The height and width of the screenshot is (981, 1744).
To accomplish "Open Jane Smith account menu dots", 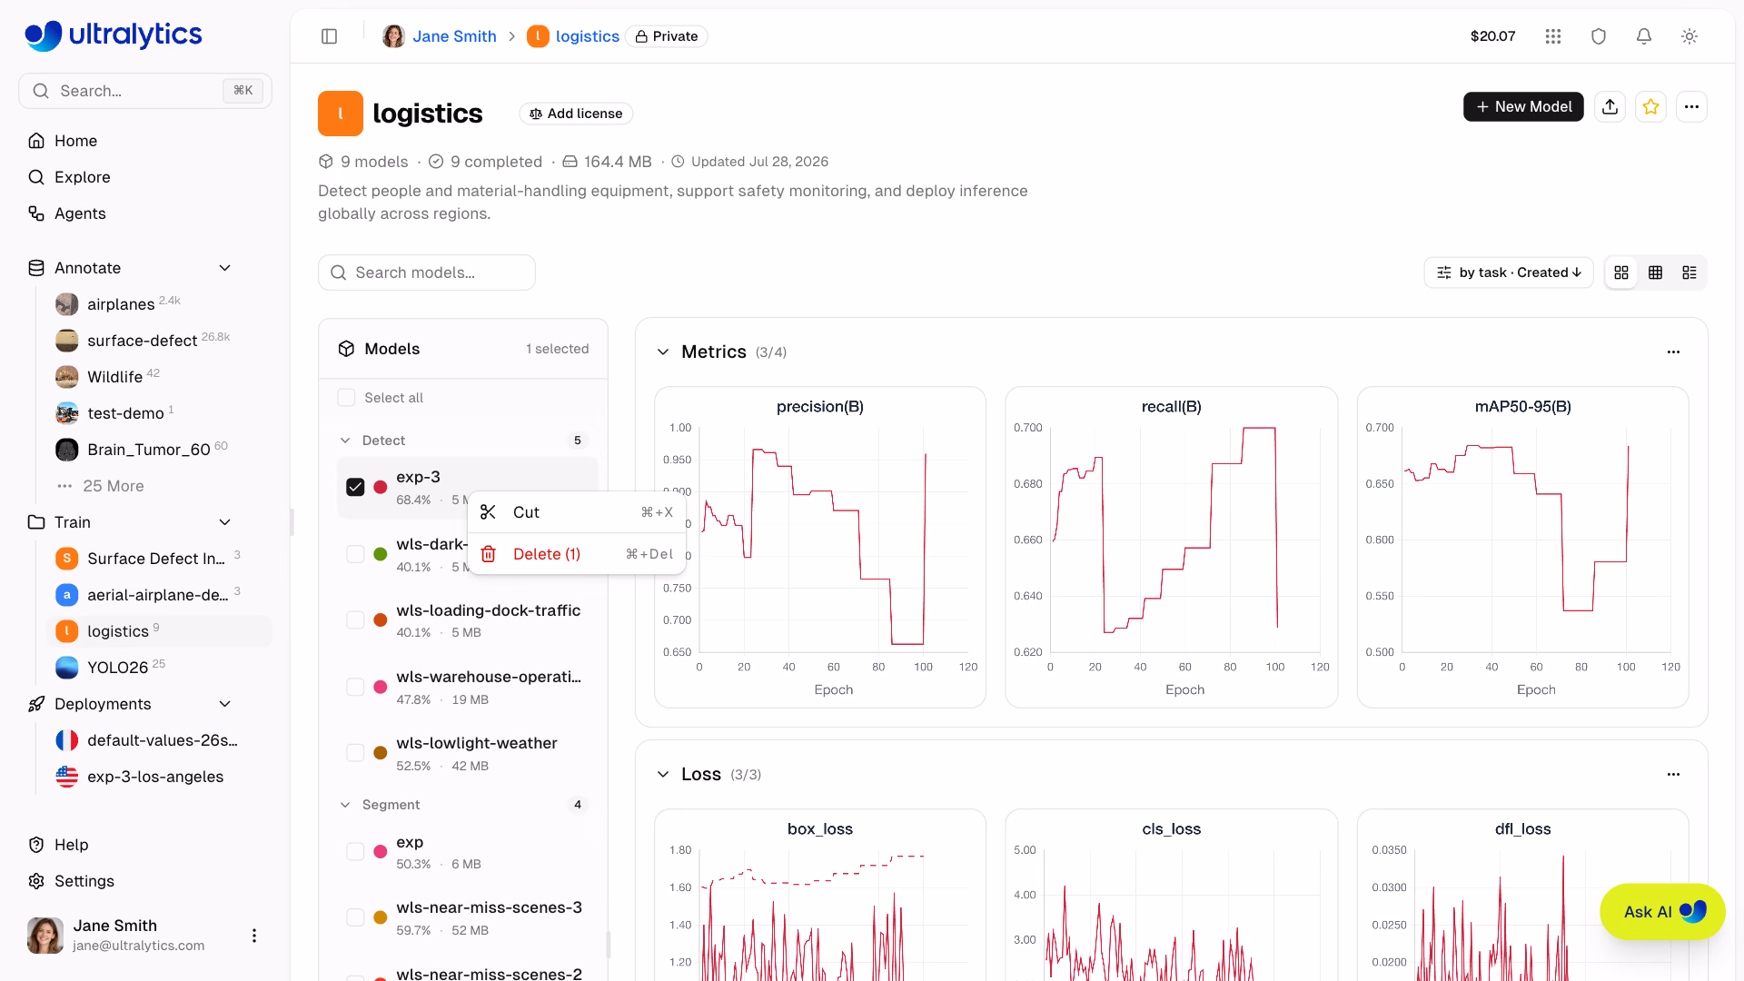I will 254,936.
